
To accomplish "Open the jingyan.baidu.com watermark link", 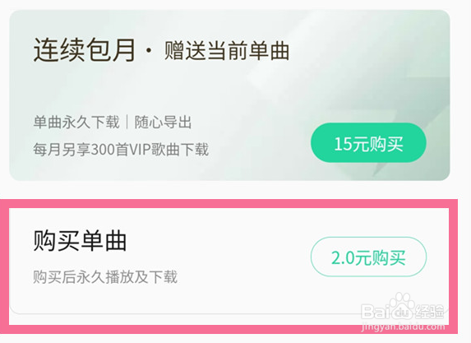I will 403,327.
